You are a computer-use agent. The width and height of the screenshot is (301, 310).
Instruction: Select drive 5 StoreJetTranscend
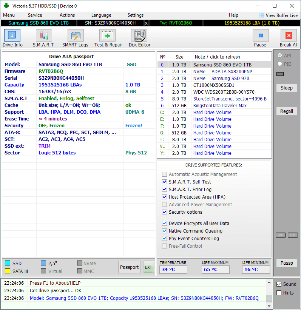[215, 99]
